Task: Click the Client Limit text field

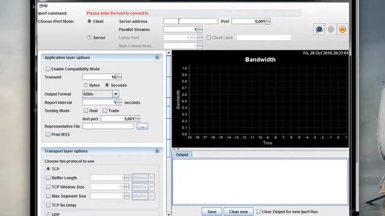Action: tap(264, 37)
